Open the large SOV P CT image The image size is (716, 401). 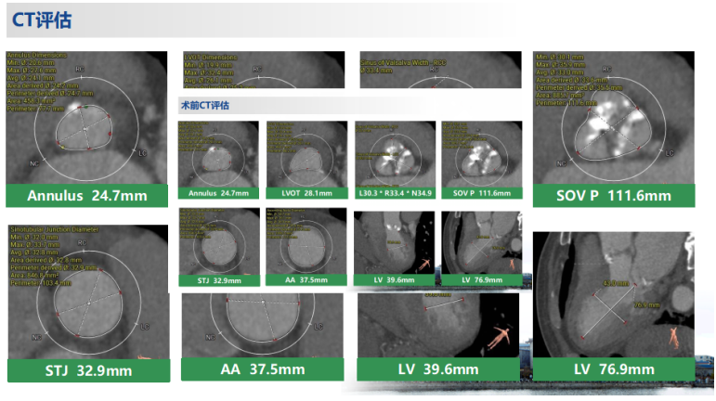[x=614, y=118]
